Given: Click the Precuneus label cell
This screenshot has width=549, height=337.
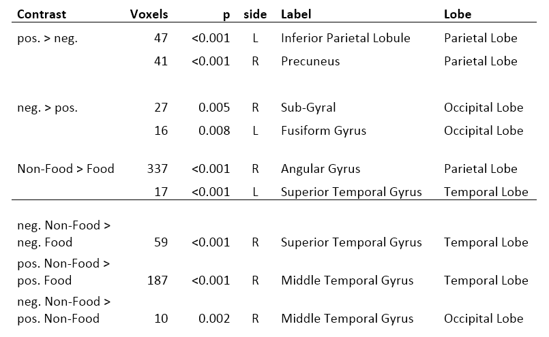Looking at the screenshot, I should coord(310,61).
